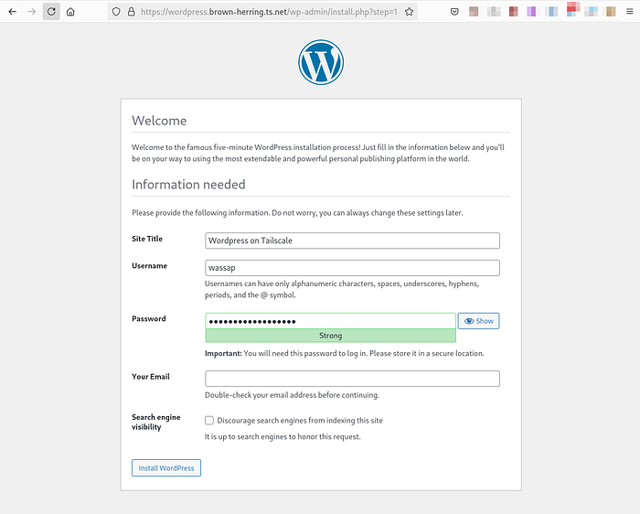640x514 pixels.
Task: Click the browser forward arrow
Action: pos(32,12)
